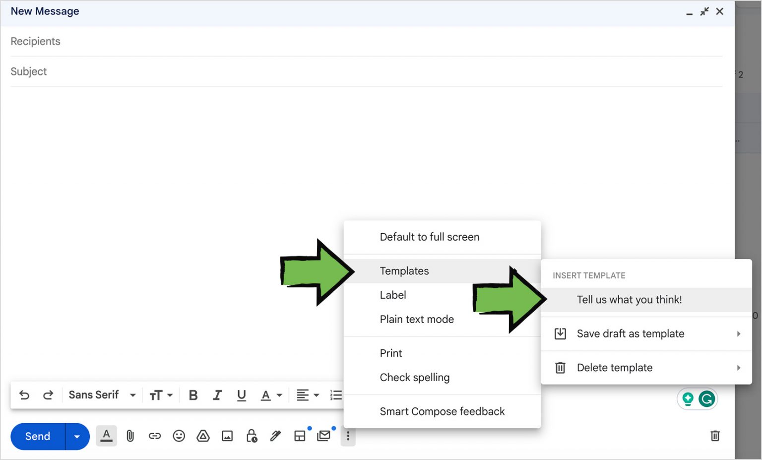Insert a file from Google Drive
The height and width of the screenshot is (460, 762).
(x=203, y=436)
